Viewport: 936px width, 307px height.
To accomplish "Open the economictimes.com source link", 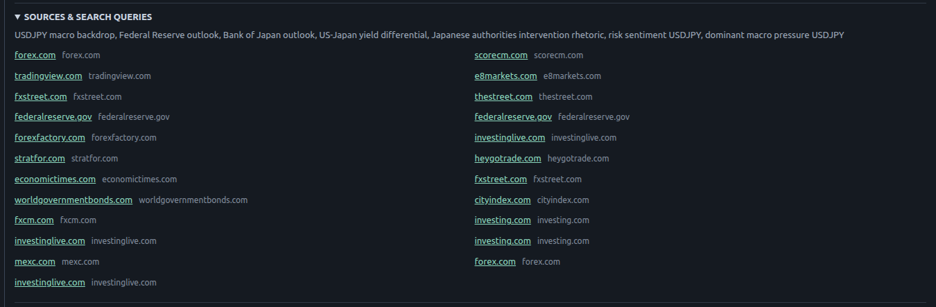I will tap(55, 179).
